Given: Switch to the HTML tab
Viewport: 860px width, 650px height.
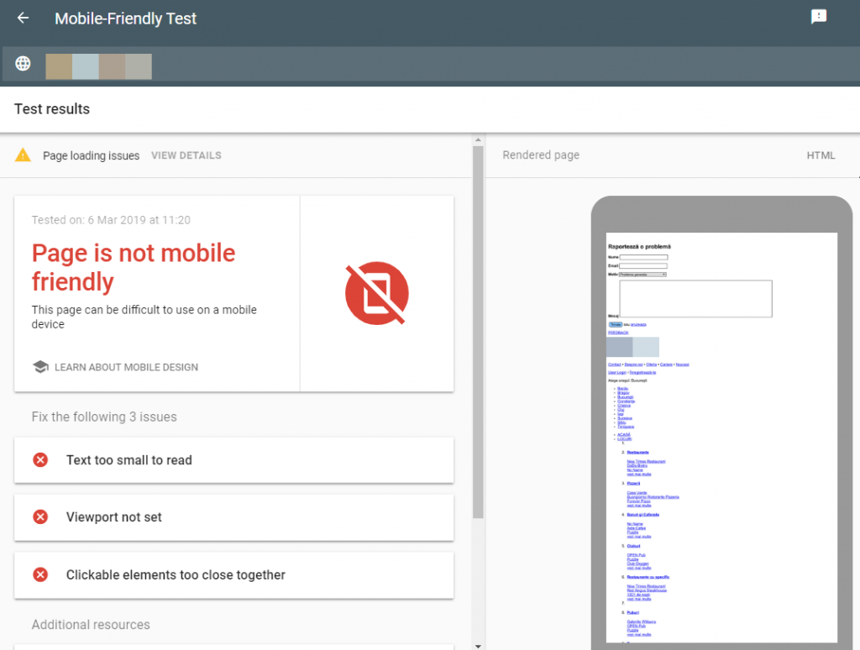Looking at the screenshot, I should 821,155.
